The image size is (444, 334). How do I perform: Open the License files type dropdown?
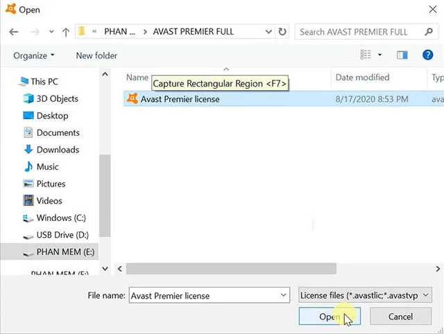(365, 295)
